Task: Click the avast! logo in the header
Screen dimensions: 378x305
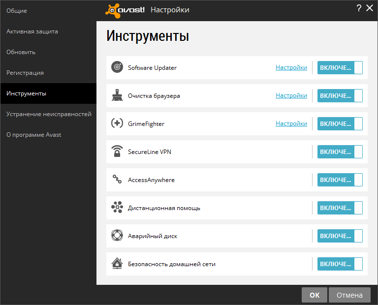Action: [125, 10]
